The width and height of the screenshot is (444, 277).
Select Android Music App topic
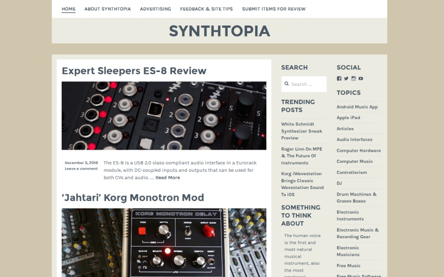(x=357, y=107)
